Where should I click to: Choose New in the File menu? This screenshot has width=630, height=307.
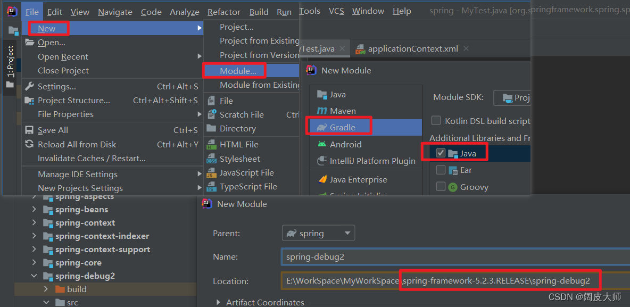pyautogui.click(x=112, y=28)
